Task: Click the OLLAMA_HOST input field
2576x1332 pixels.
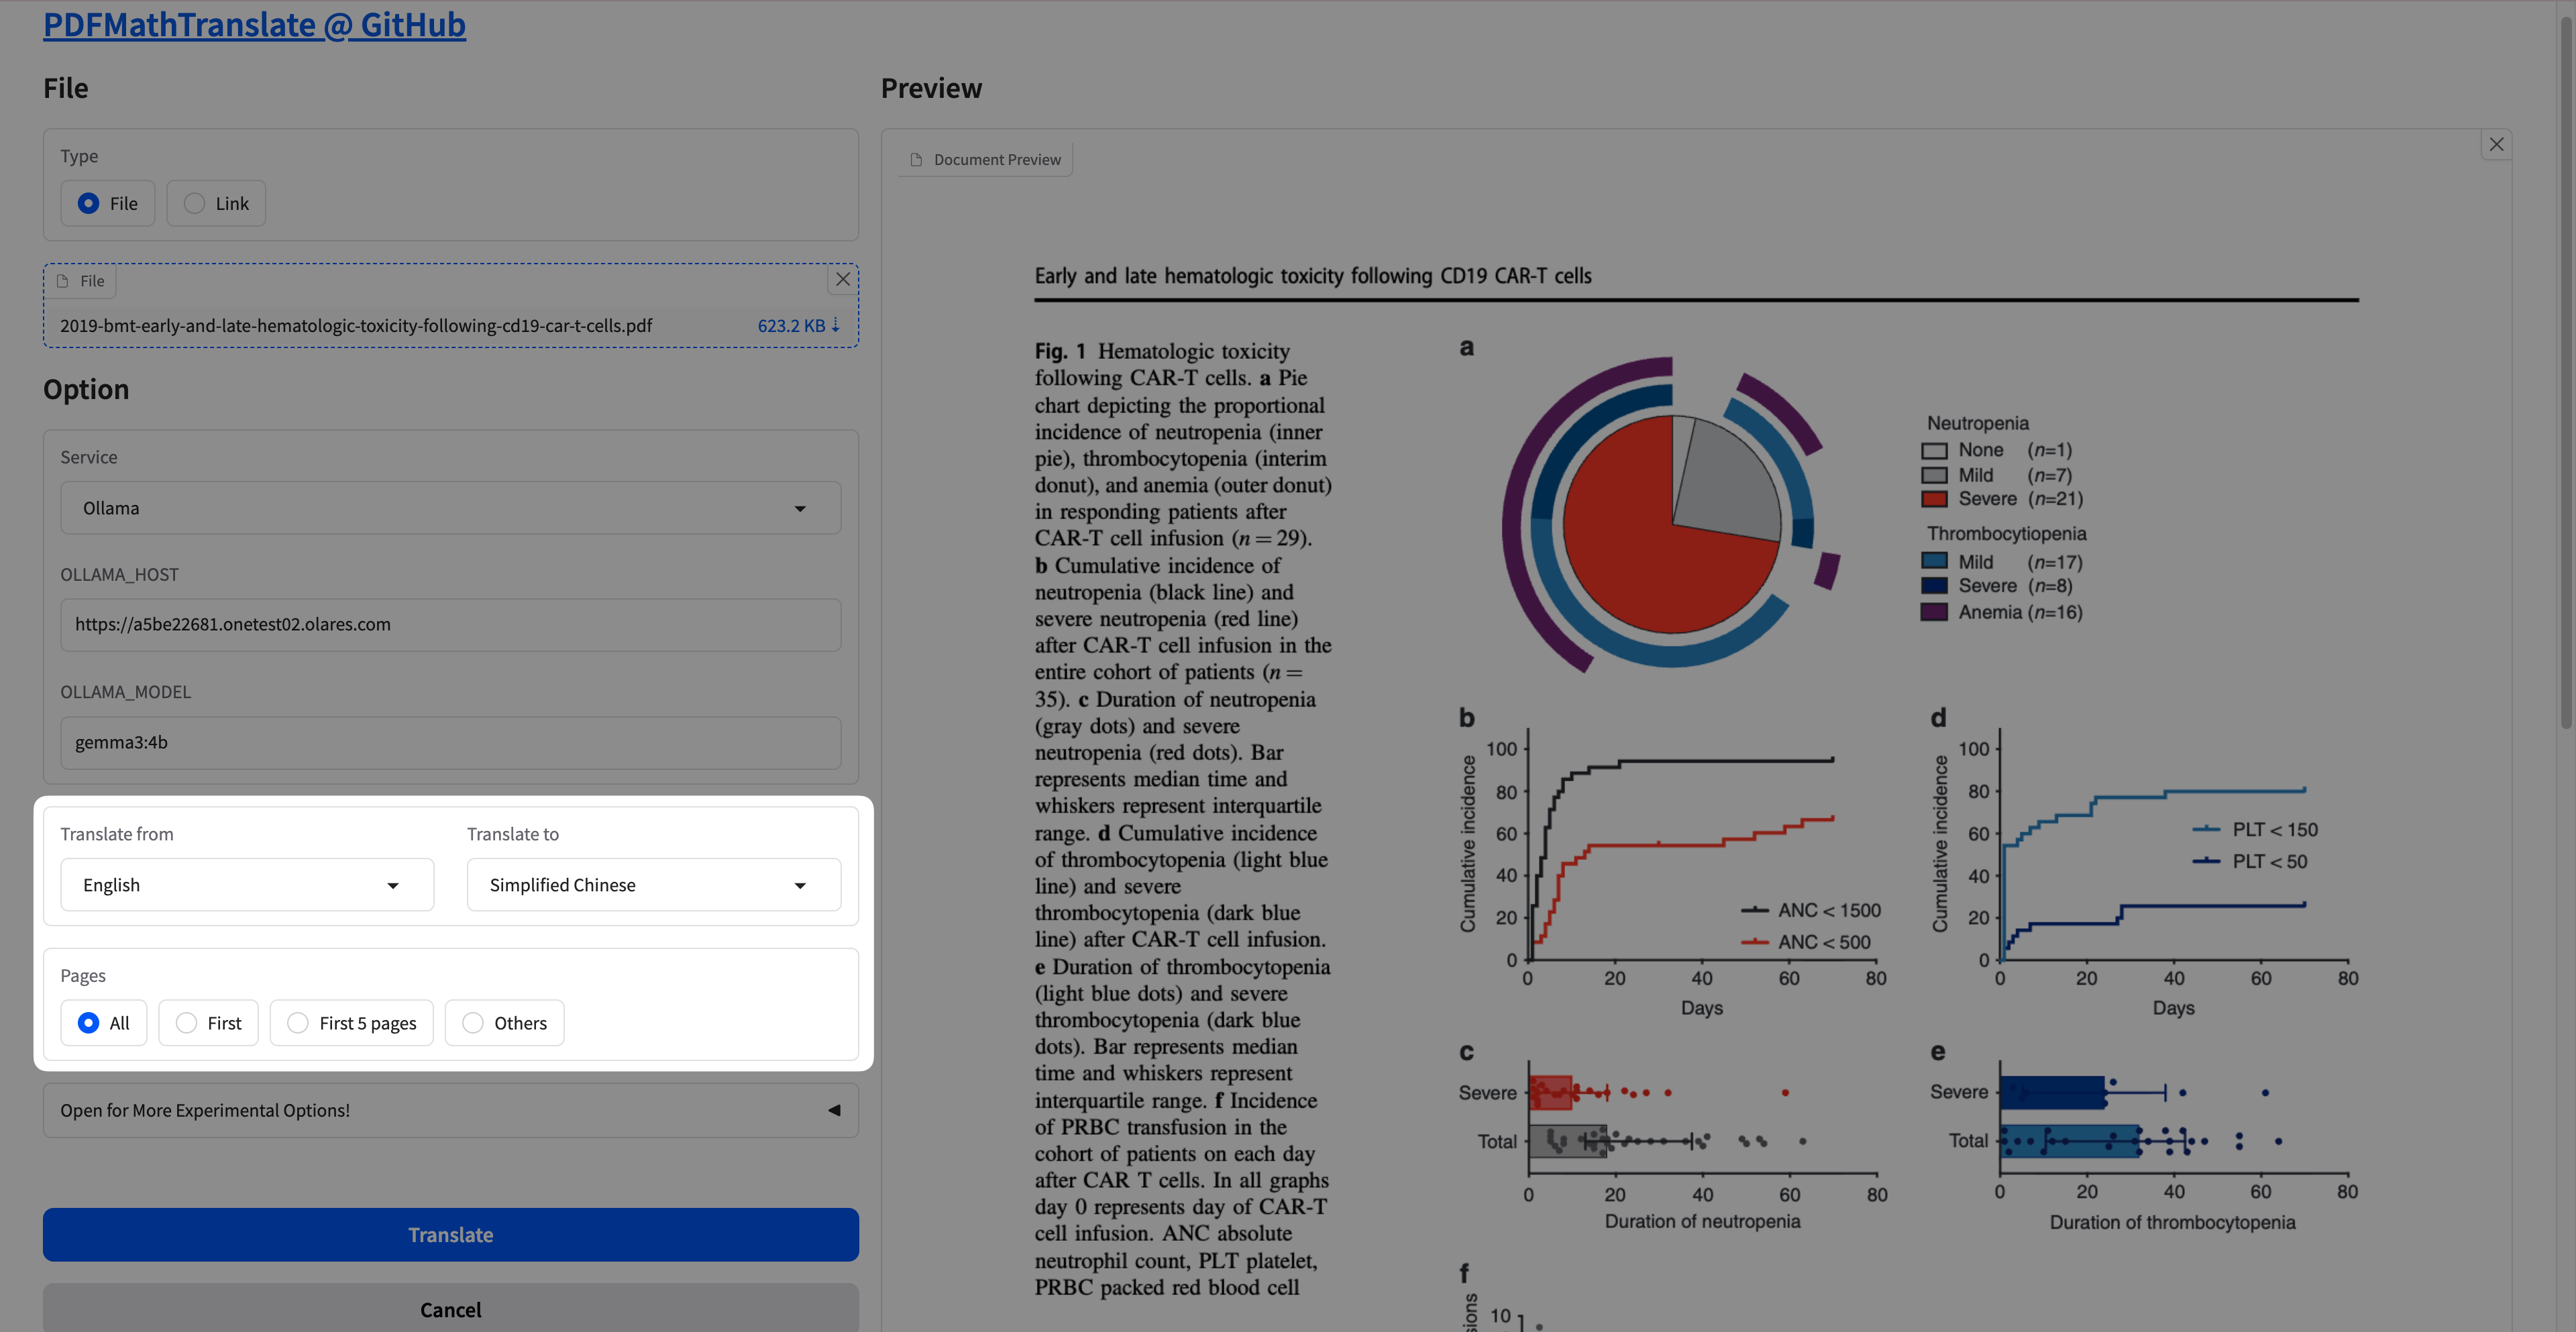Action: coord(450,625)
